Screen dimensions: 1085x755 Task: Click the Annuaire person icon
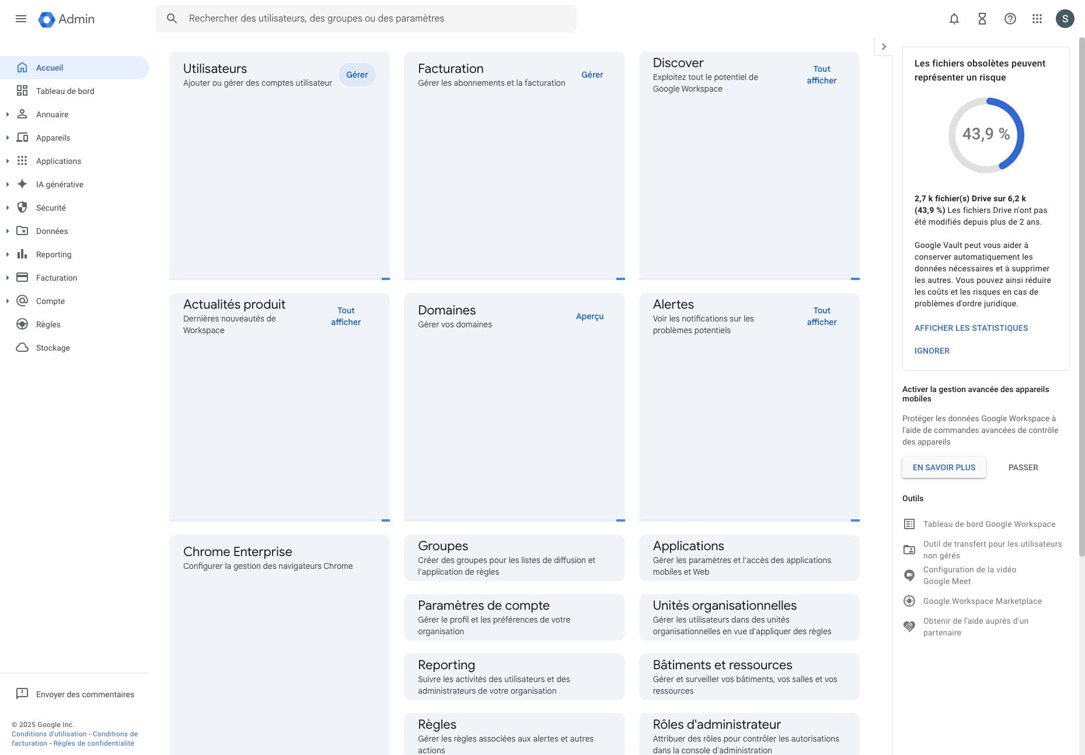click(x=22, y=114)
